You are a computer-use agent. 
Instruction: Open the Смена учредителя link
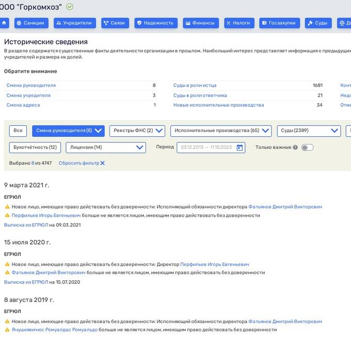pos(28,95)
